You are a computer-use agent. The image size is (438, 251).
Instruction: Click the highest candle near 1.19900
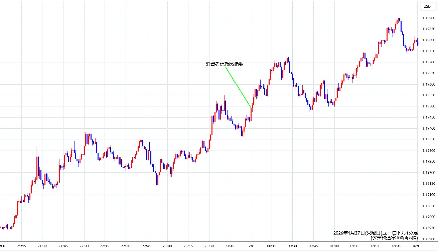[x=399, y=20]
